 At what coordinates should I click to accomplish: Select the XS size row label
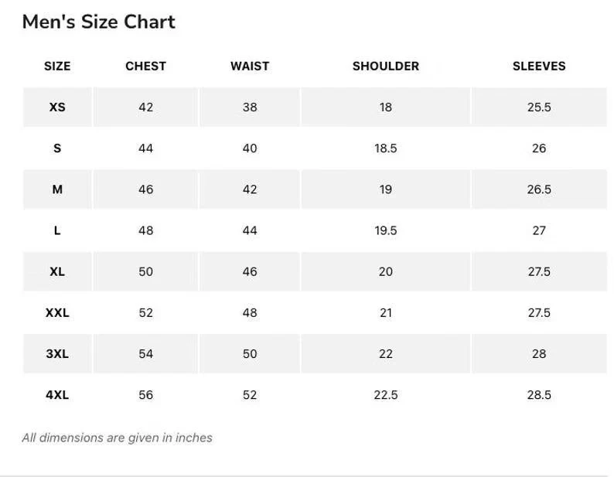[57, 107]
